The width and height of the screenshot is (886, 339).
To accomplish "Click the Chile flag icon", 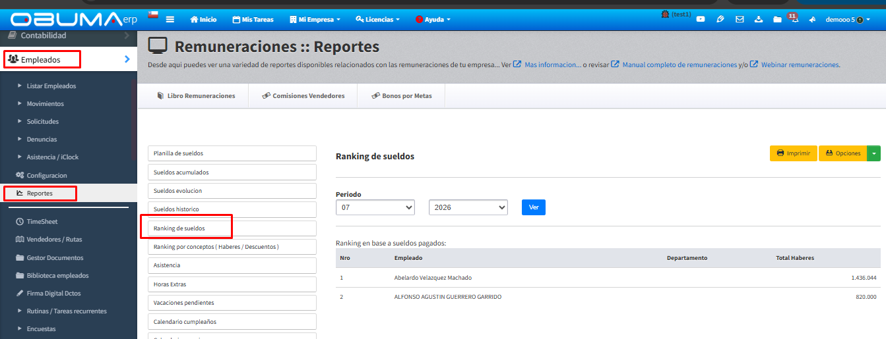I will click(152, 14).
